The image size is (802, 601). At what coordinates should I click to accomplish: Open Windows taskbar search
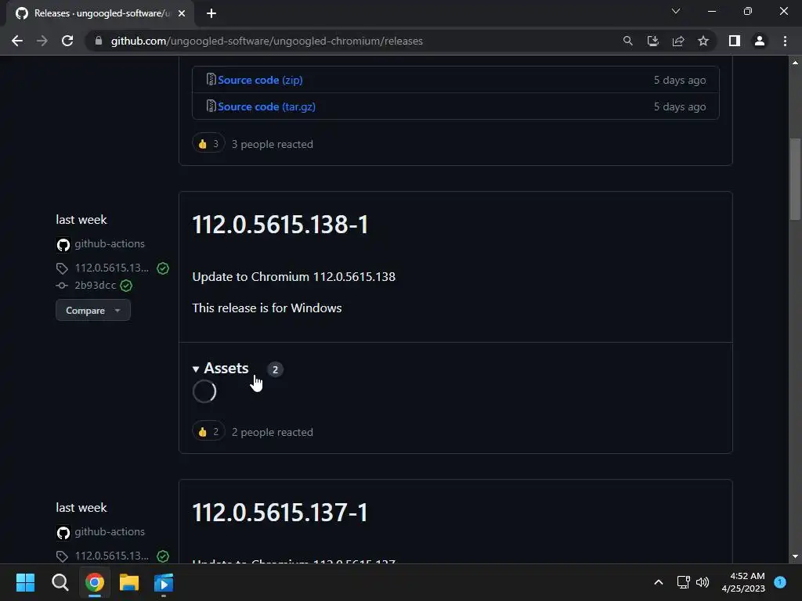(x=60, y=582)
